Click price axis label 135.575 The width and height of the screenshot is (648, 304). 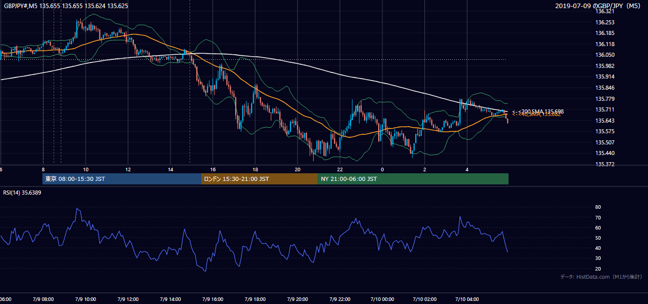pyautogui.click(x=604, y=131)
